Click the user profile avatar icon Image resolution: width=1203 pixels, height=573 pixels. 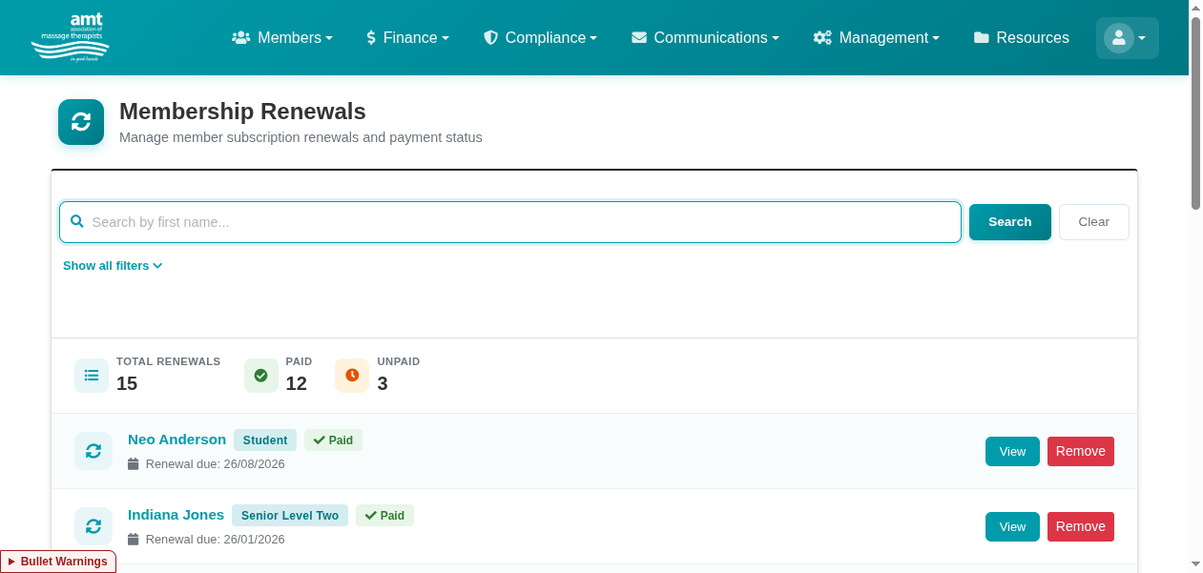pyautogui.click(x=1119, y=37)
